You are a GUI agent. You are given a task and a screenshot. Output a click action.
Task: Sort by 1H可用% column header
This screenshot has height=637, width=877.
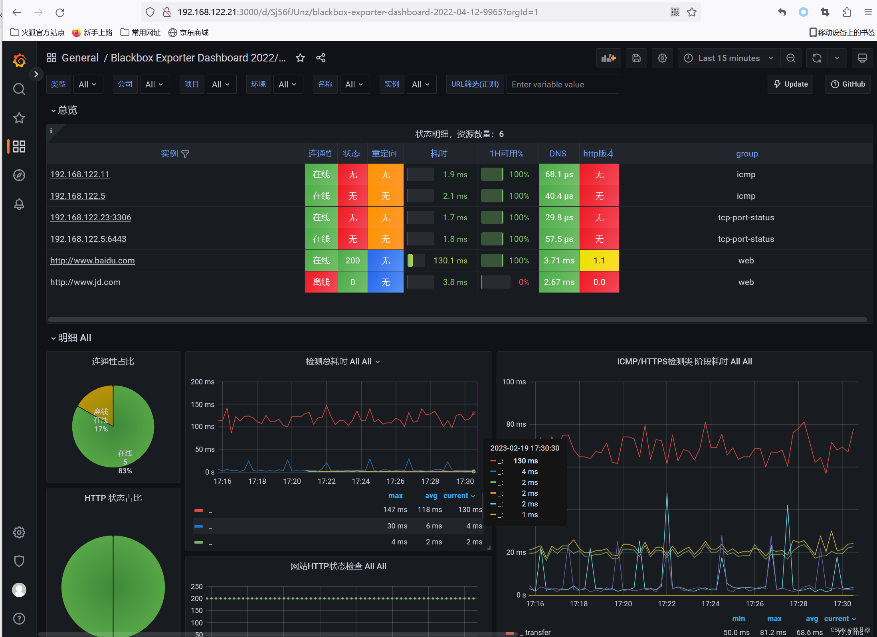[507, 154]
